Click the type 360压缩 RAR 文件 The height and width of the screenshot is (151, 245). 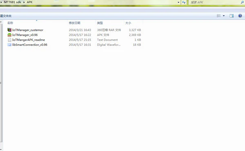[109, 30]
